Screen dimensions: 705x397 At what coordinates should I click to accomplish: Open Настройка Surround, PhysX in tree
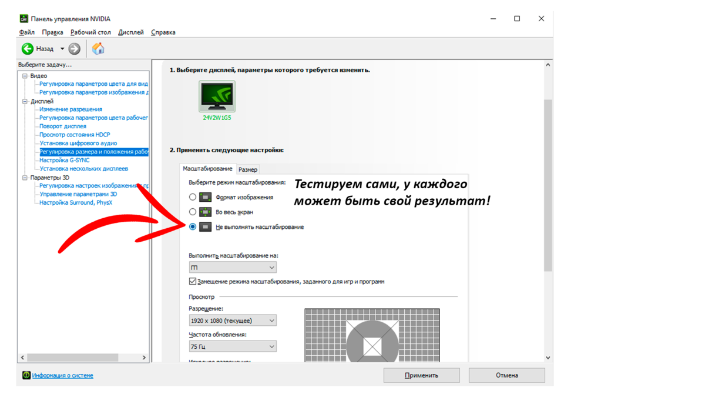tap(76, 202)
